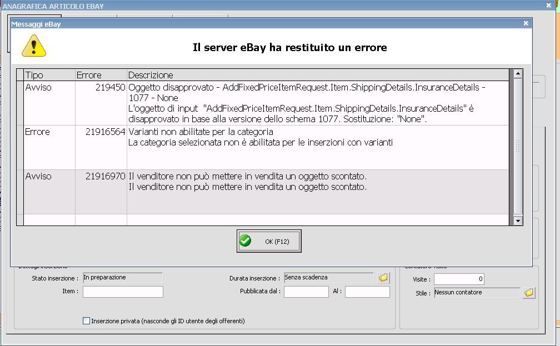Click the Visite counter field
Screen dimensions: 560x346
[x=459, y=279]
